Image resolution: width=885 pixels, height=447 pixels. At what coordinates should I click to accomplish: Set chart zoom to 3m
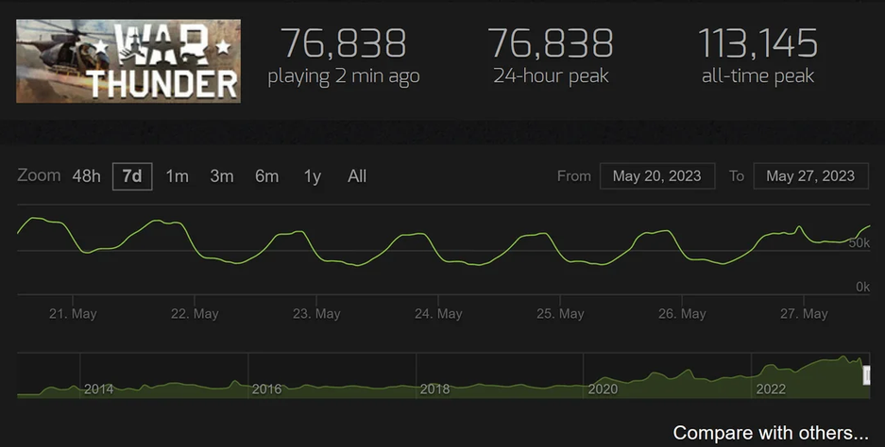pyautogui.click(x=222, y=176)
